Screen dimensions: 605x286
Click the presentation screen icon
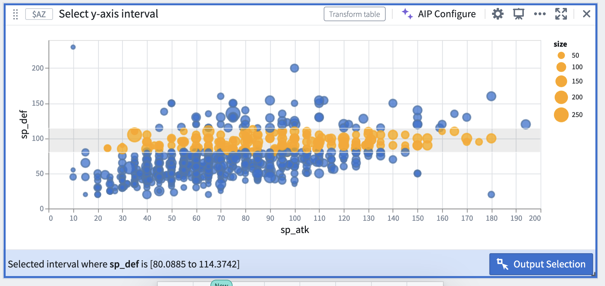pos(519,14)
